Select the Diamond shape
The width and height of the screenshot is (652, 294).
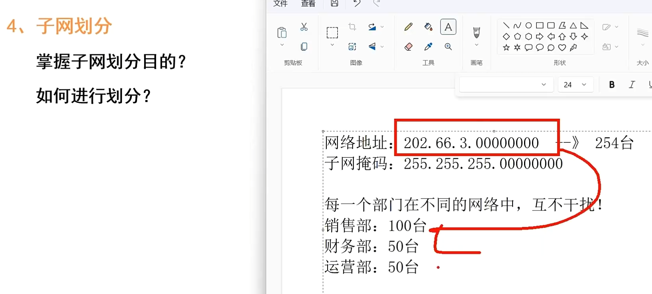click(x=506, y=36)
